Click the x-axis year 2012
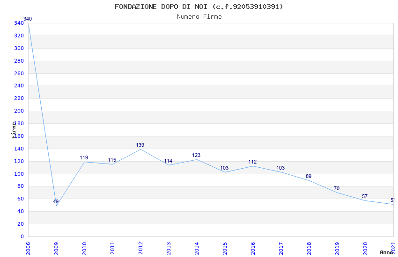The width and height of the screenshot is (398, 257). click(x=140, y=248)
